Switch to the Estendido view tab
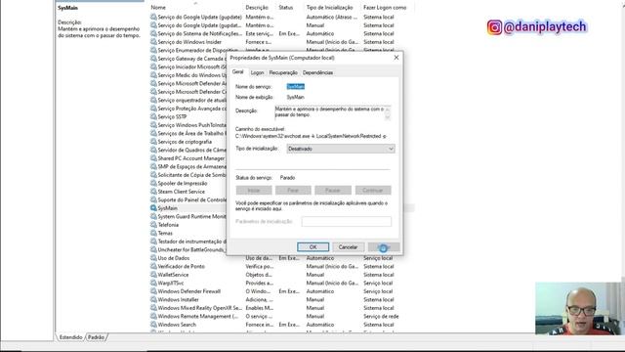The image size is (625, 352). 71,337
